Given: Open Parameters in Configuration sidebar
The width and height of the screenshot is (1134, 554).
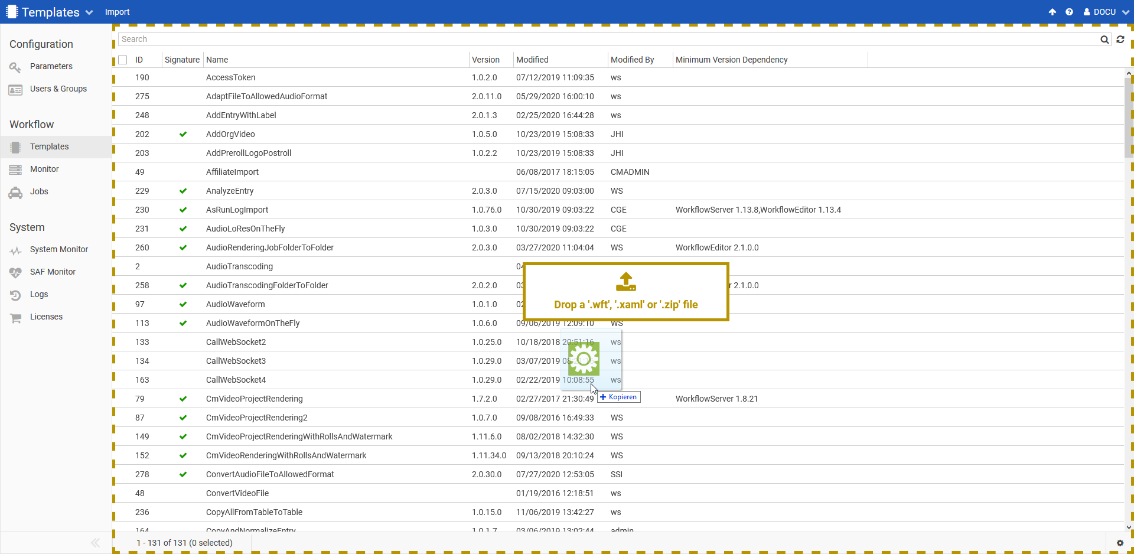Looking at the screenshot, I should click(51, 66).
